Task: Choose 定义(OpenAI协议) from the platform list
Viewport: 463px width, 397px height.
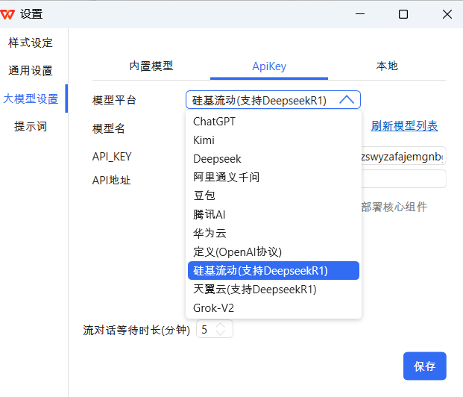Action: 274,252
